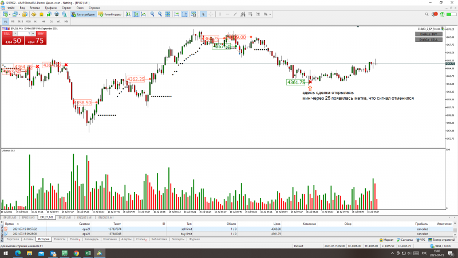This screenshot has width=458, height=258.
Task: Open the profiles toolbar icon
Action: point(15,14)
